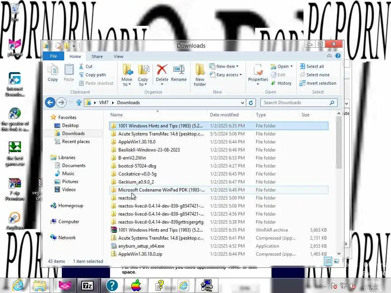This screenshot has height=293, width=391.
Task: Open the Copy to menu
Action: tap(143, 75)
